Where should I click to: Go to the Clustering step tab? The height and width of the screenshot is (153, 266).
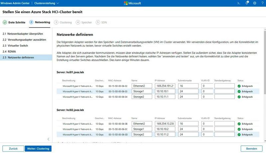click(63, 22)
